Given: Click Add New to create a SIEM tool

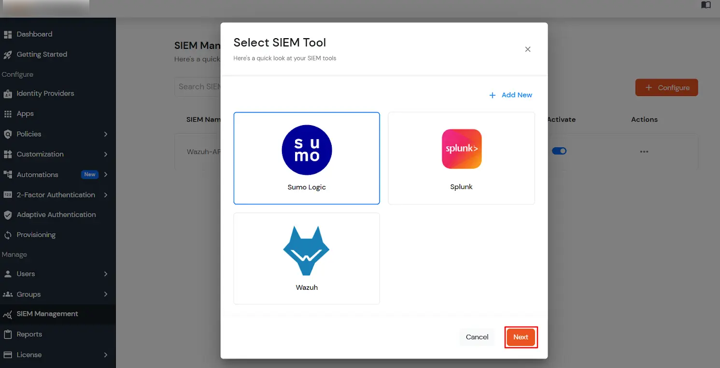Looking at the screenshot, I should point(511,95).
